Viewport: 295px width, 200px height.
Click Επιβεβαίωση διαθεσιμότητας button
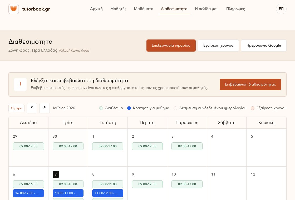[x=250, y=84]
